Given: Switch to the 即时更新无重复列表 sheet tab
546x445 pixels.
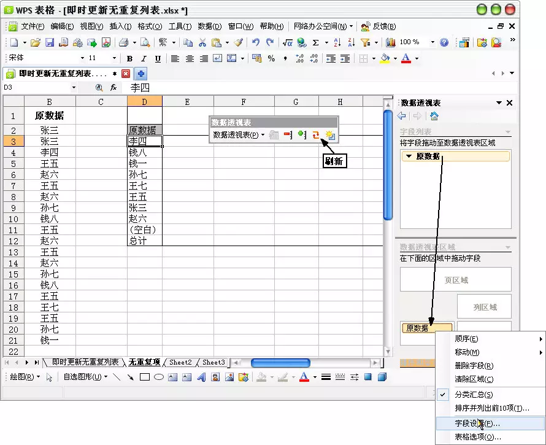Looking at the screenshot, I should 85,362.
